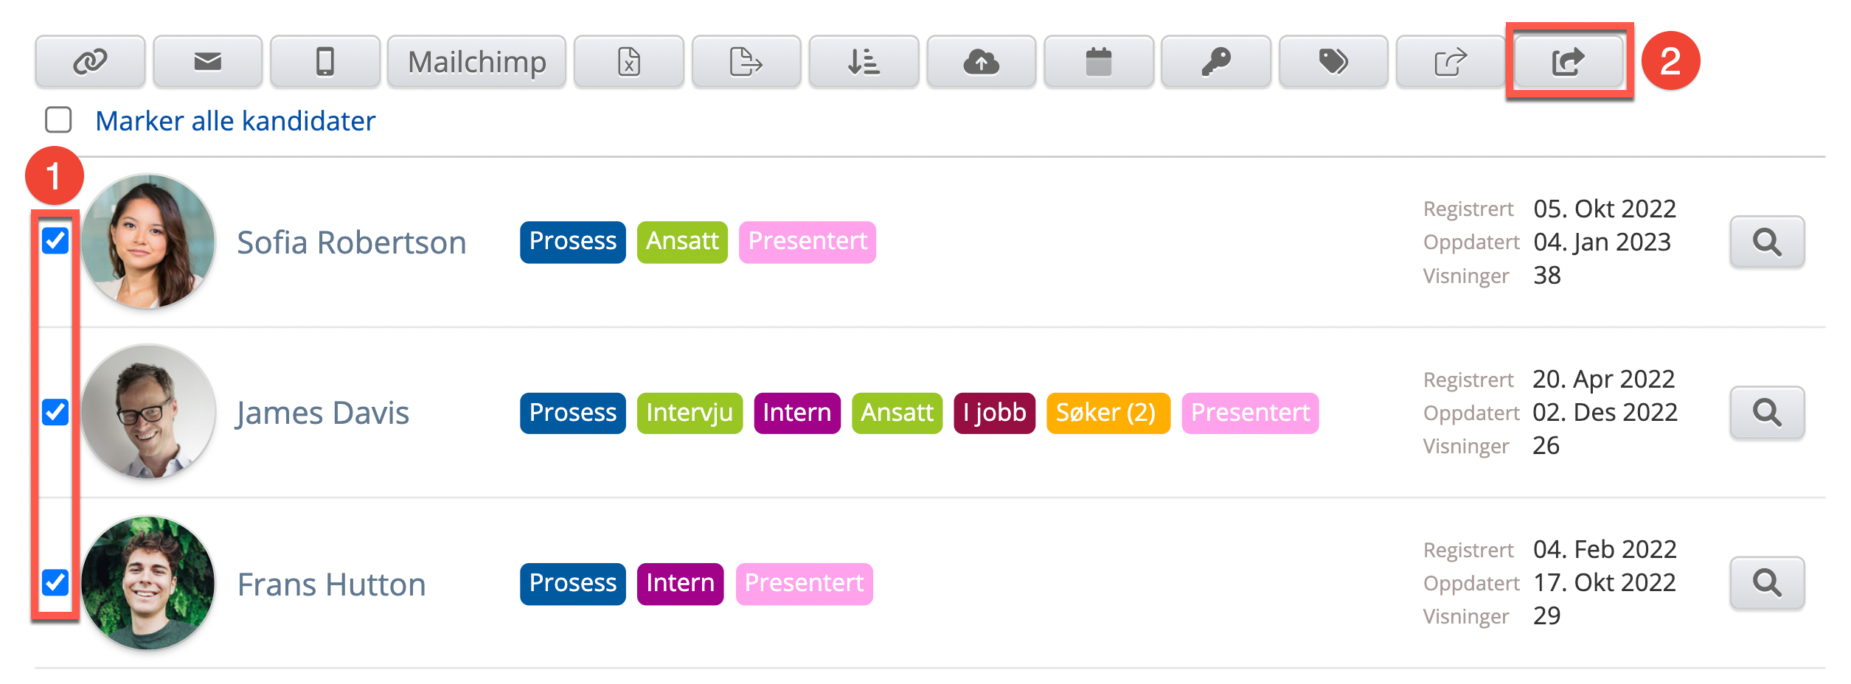Open the tags icon button
This screenshot has height=684, width=1851.
click(1333, 62)
